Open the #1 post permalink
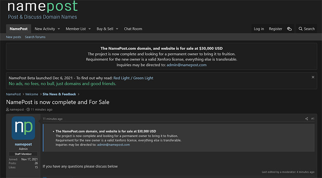Screen dimensions: 322x178 (313, 119)
